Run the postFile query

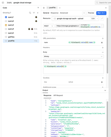(x=101, y=13)
